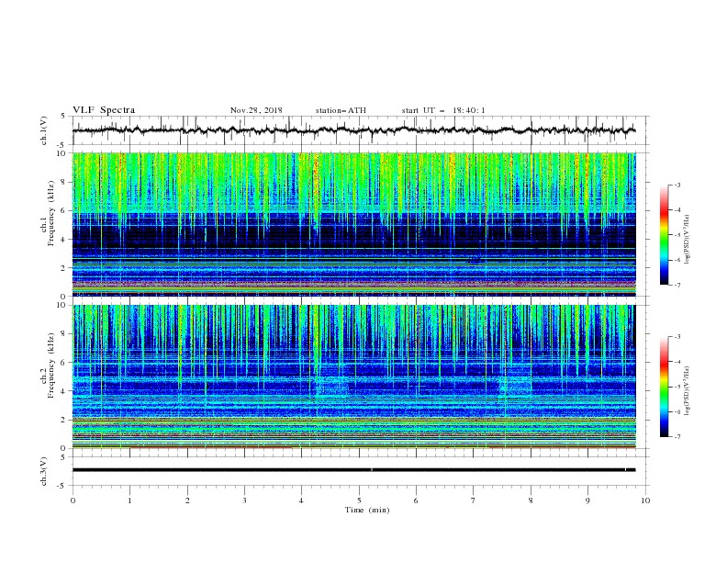Click the "ch.1(V)" waveform axis label
This screenshot has width=727, height=562.
click(x=44, y=130)
